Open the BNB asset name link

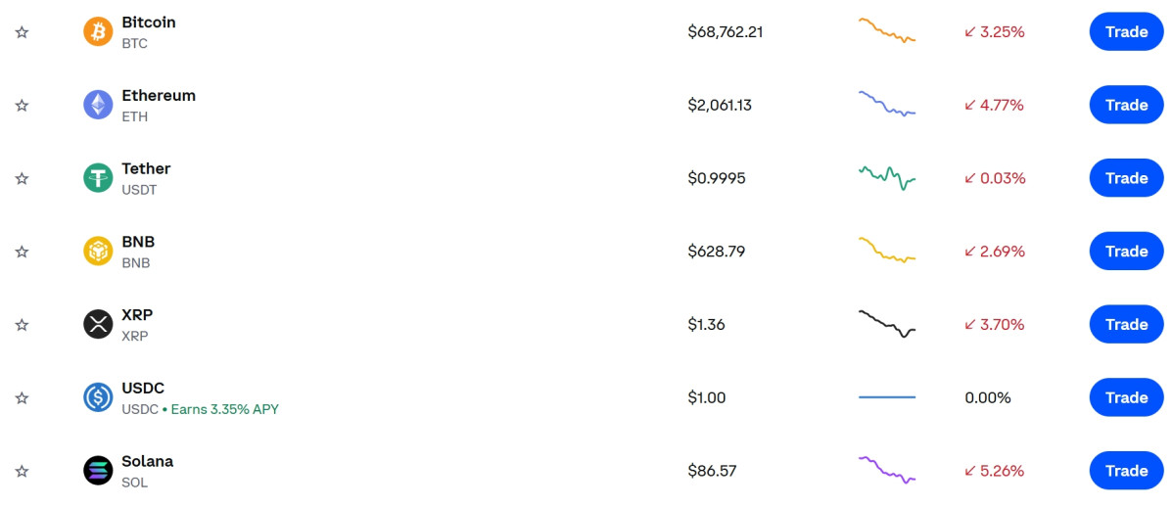point(138,242)
